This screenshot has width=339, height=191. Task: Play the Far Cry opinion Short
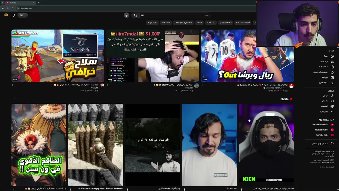pos(153,145)
